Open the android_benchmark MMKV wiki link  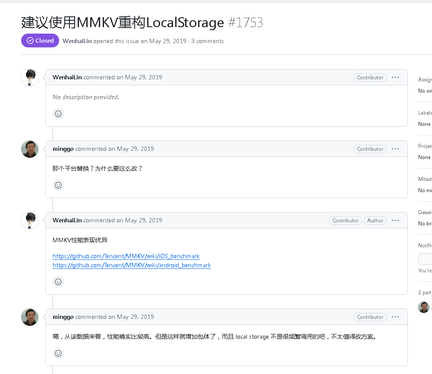pos(132,265)
